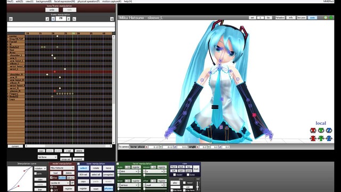Viewport: 341px width, 192px height.
Task: Click the bone move button
Action: (x=109, y=168)
